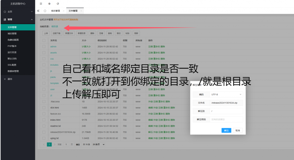Viewport: 294px width, 160px height.
Task: Click 计算大小 for the admin folder
Action: point(86,46)
